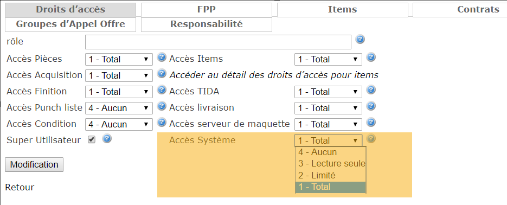Switch to the FPP tab

pyautogui.click(x=207, y=10)
